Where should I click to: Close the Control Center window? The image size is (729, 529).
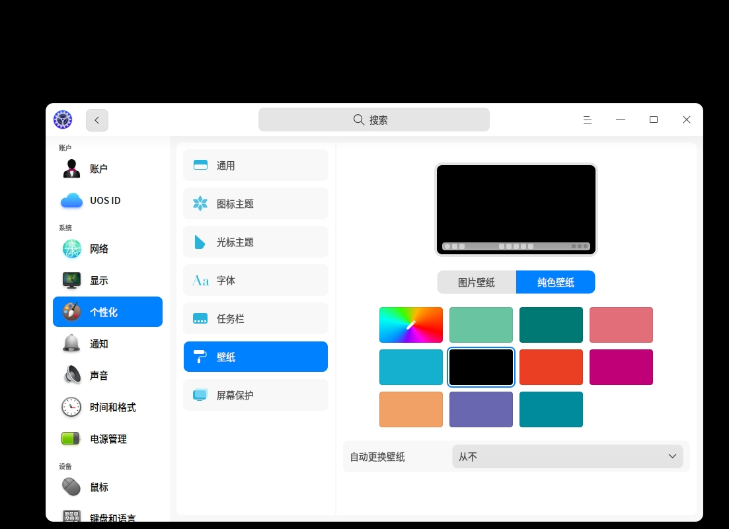pos(686,120)
